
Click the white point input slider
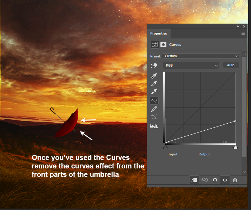click(236, 147)
